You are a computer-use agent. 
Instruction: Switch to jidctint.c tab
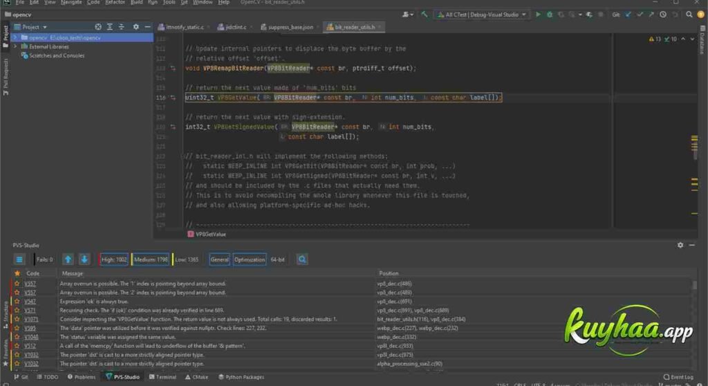point(234,27)
